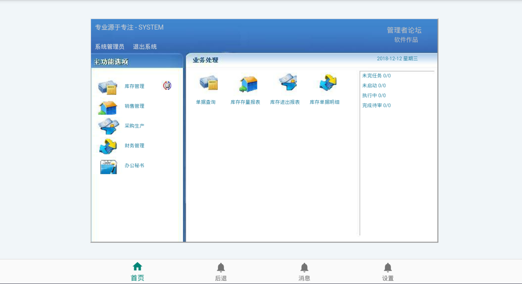This screenshot has height=284, width=522.
Task: Open the 财务管理 arrow icon
Action: [x=108, y=146]
